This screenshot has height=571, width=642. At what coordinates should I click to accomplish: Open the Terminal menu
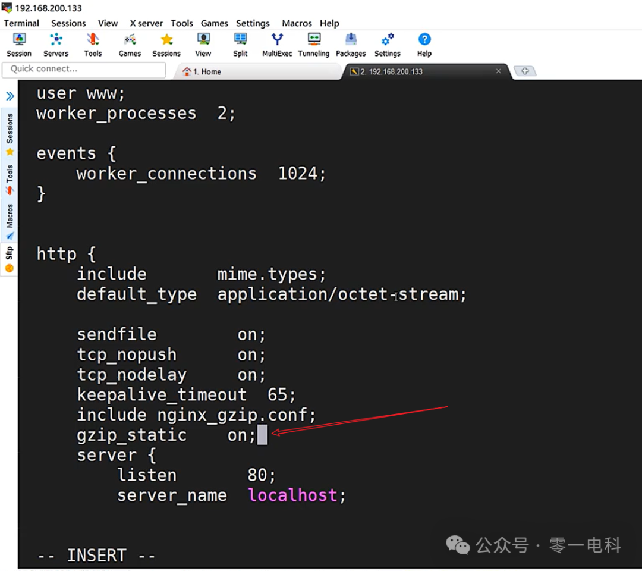21,23
